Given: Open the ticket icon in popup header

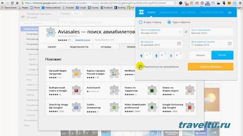Looking at the screenshot, I should click(230, 12).
